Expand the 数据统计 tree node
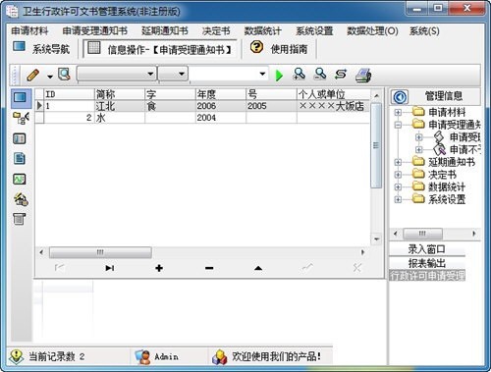 (398, 186)
